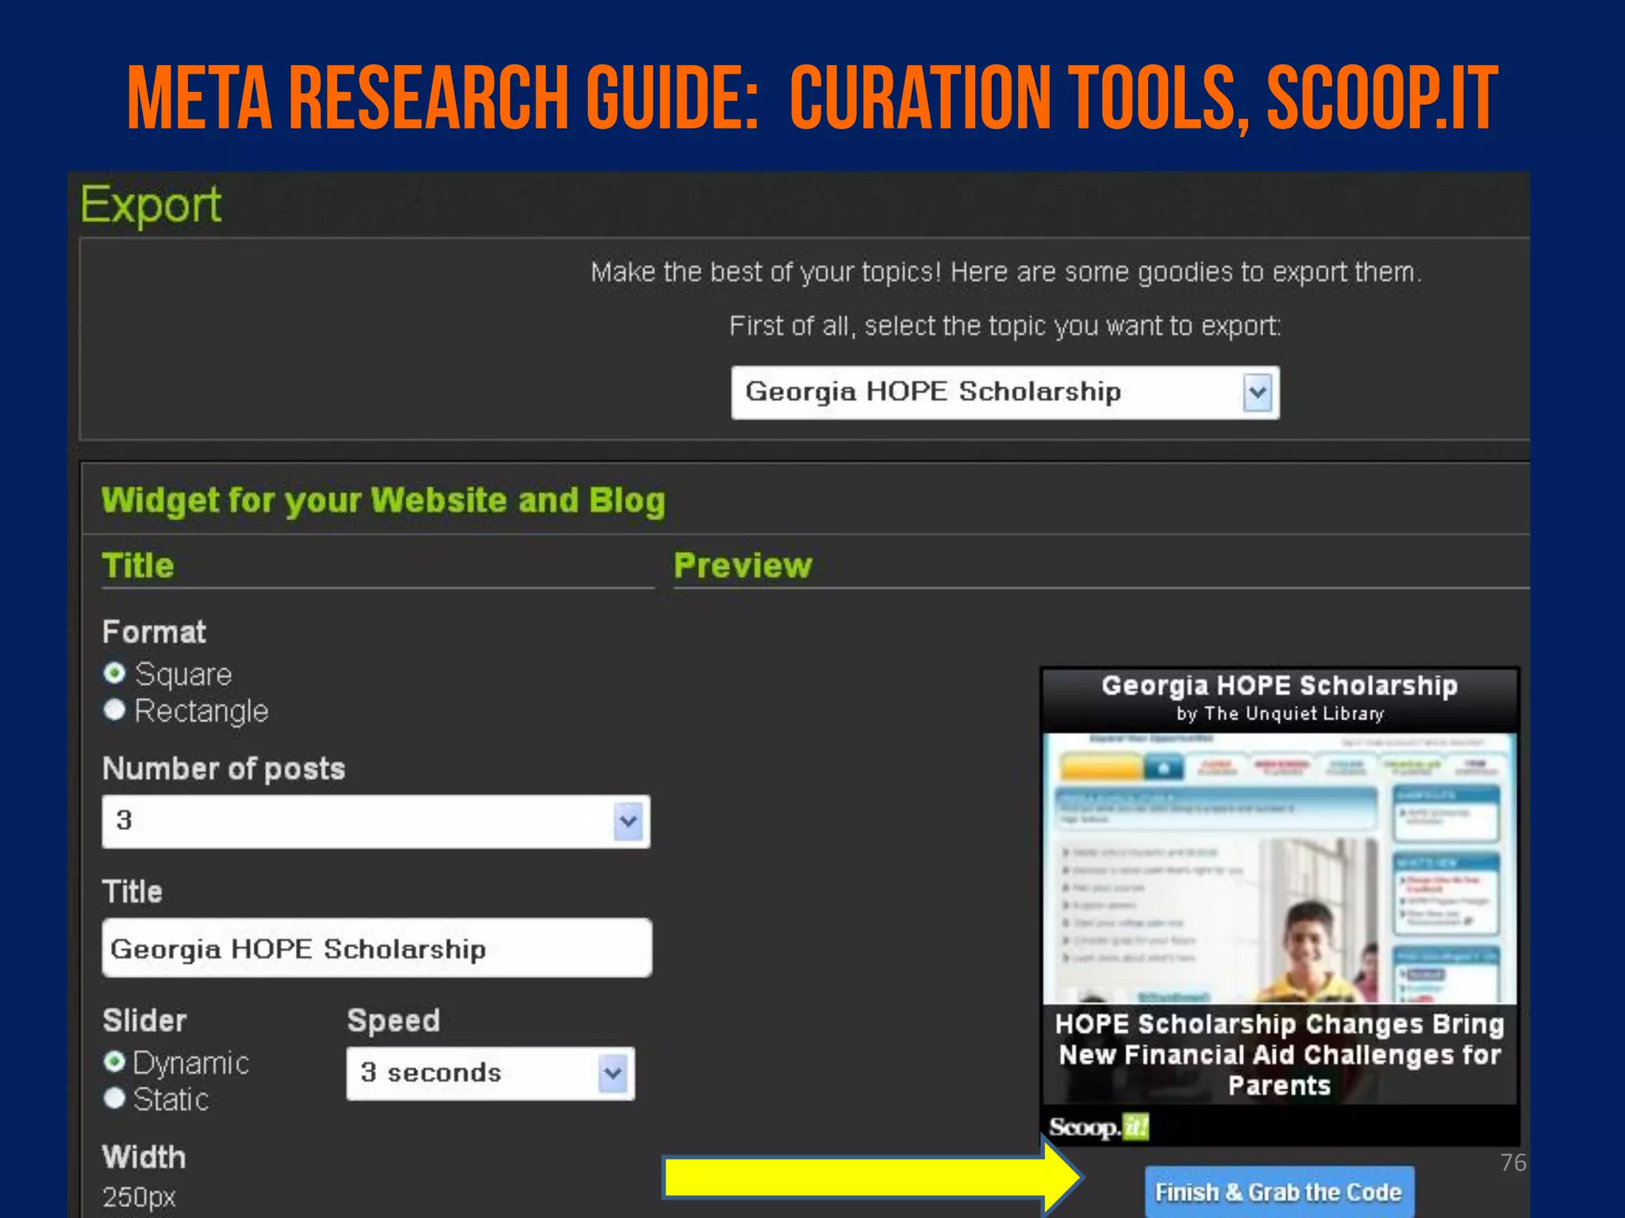Image resolution: width=1625 pixels, height=1218 pixels.
Task: Choose the Static slider option
Action: 115,1098
